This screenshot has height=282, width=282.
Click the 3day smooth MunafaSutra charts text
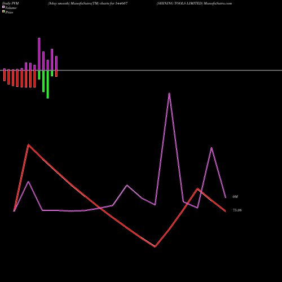click(88, 3)
